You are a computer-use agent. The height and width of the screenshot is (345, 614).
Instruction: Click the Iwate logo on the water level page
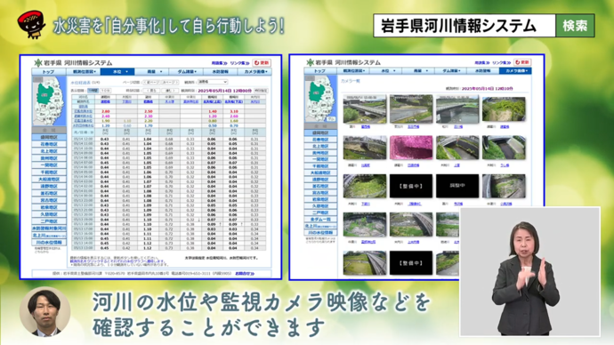click(x=38, y=62)
